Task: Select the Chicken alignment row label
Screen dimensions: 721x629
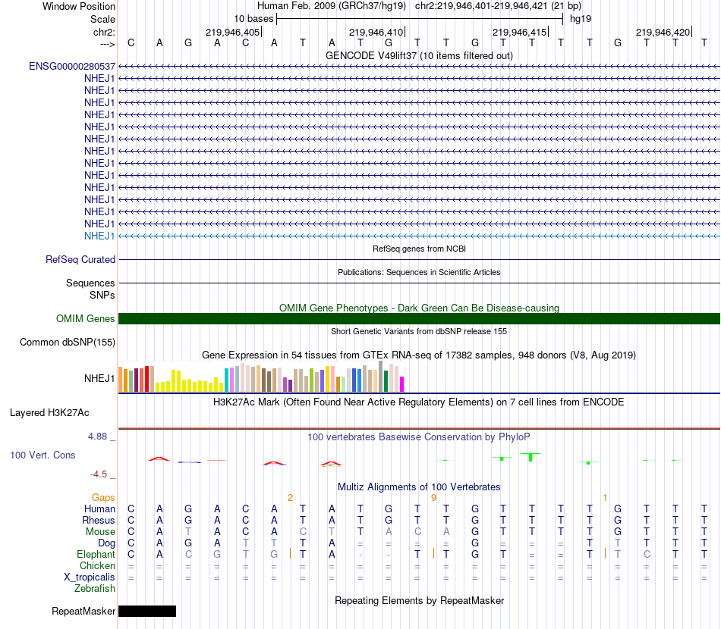Action: click(x=97, y=565)
